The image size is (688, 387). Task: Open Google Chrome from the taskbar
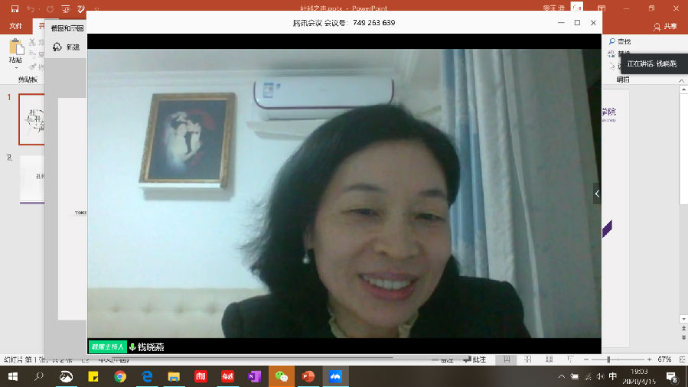pyautogui.click(x=120, y=376)
